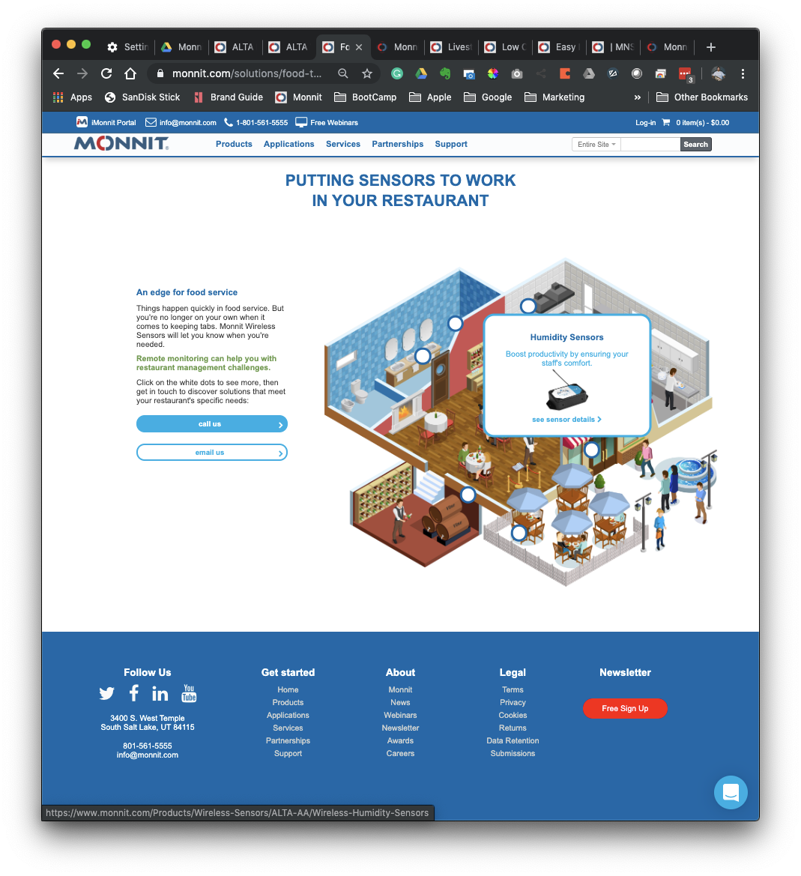Screen dimensions: 801x876
Task: Toggle the white dot near the wine cellar
Action: click(468, 495)
